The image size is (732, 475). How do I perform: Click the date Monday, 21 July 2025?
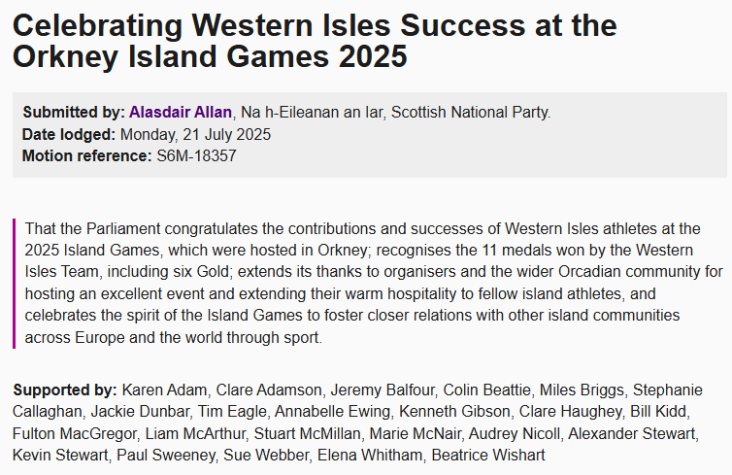click(195, 134)
